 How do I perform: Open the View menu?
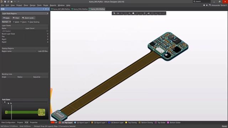pos(13,5)
